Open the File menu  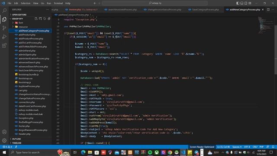[x=10, y=3]
